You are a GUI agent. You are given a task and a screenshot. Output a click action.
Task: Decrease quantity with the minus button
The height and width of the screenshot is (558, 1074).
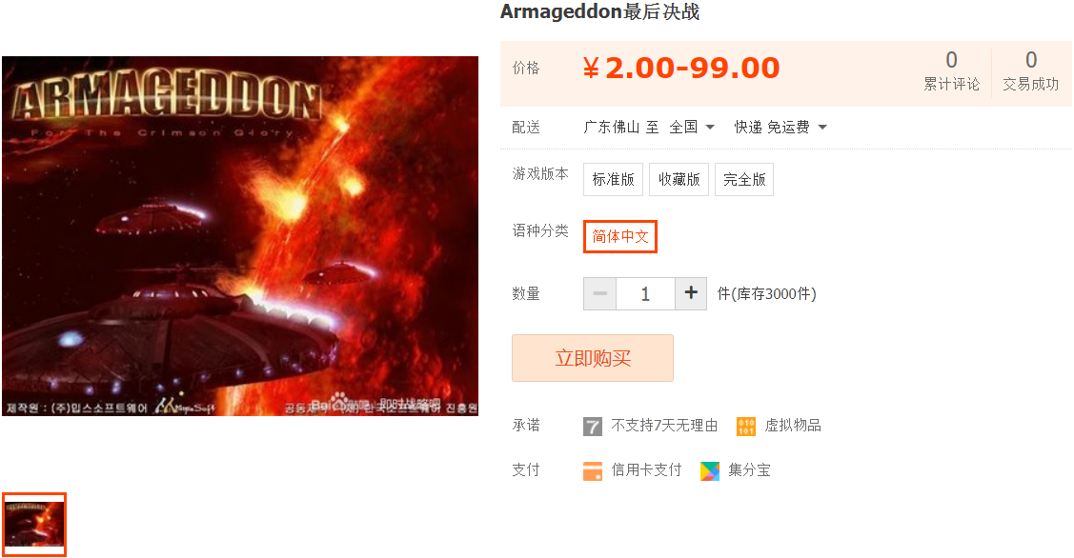600,293
